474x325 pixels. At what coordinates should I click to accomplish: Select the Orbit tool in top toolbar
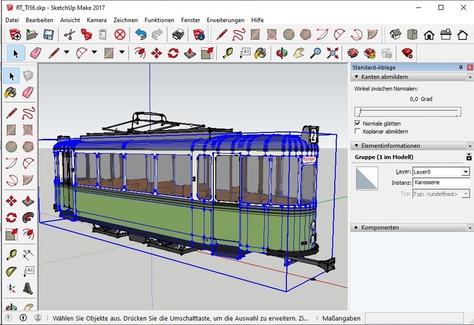coord(282,53)
